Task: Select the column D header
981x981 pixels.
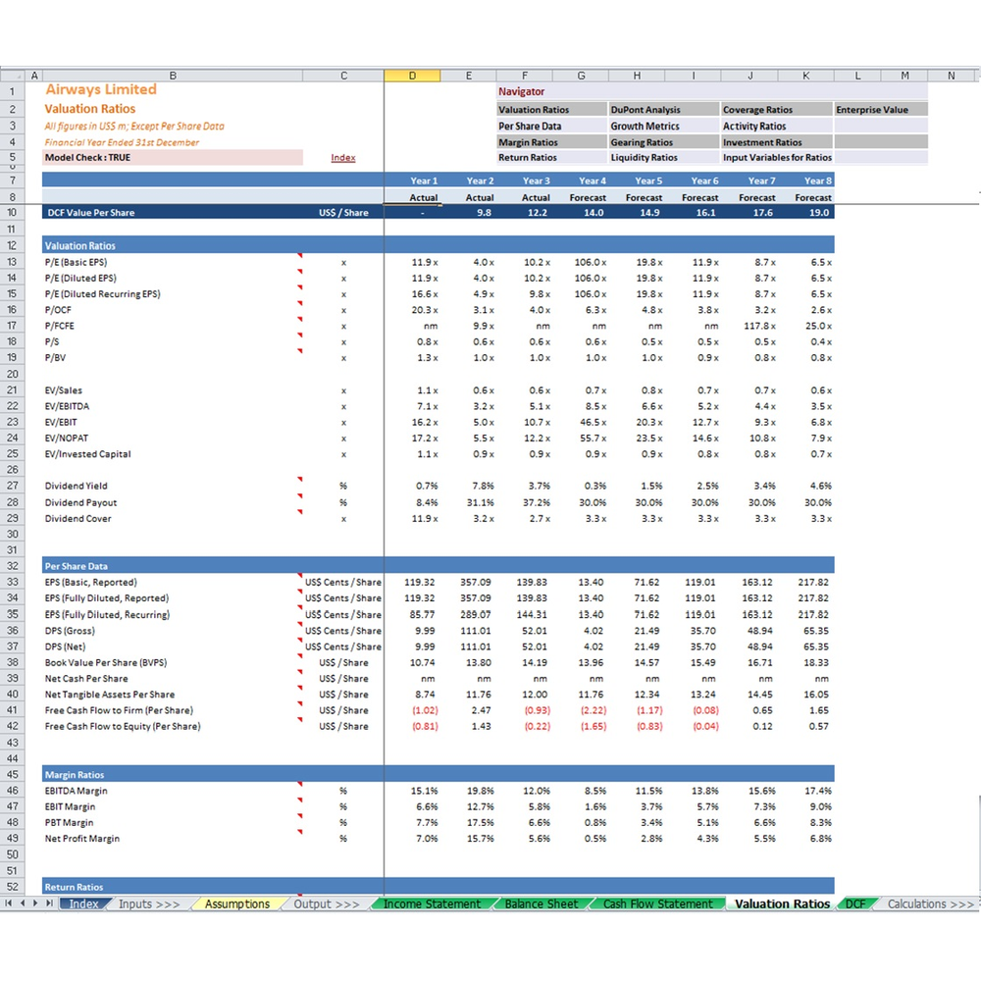Action: pos(412,76)
